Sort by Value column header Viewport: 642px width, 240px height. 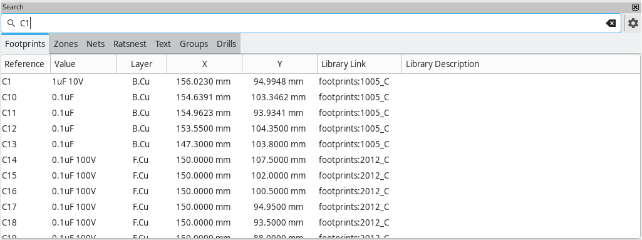tap(83, 64)
